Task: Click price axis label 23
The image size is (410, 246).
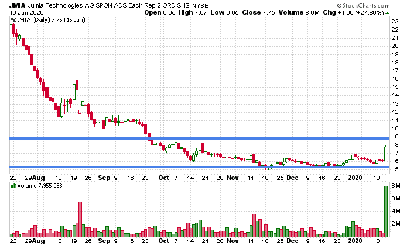Action: (395, 22)
